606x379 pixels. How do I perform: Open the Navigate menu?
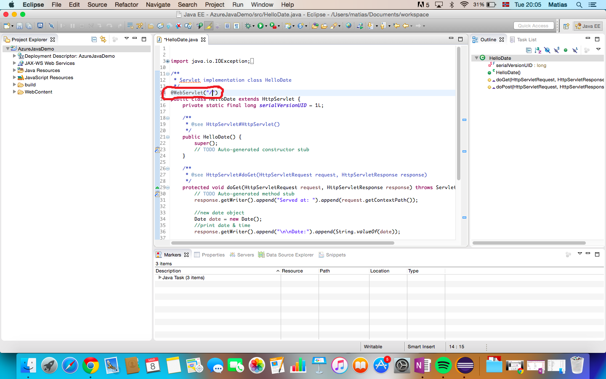[158, 5]
